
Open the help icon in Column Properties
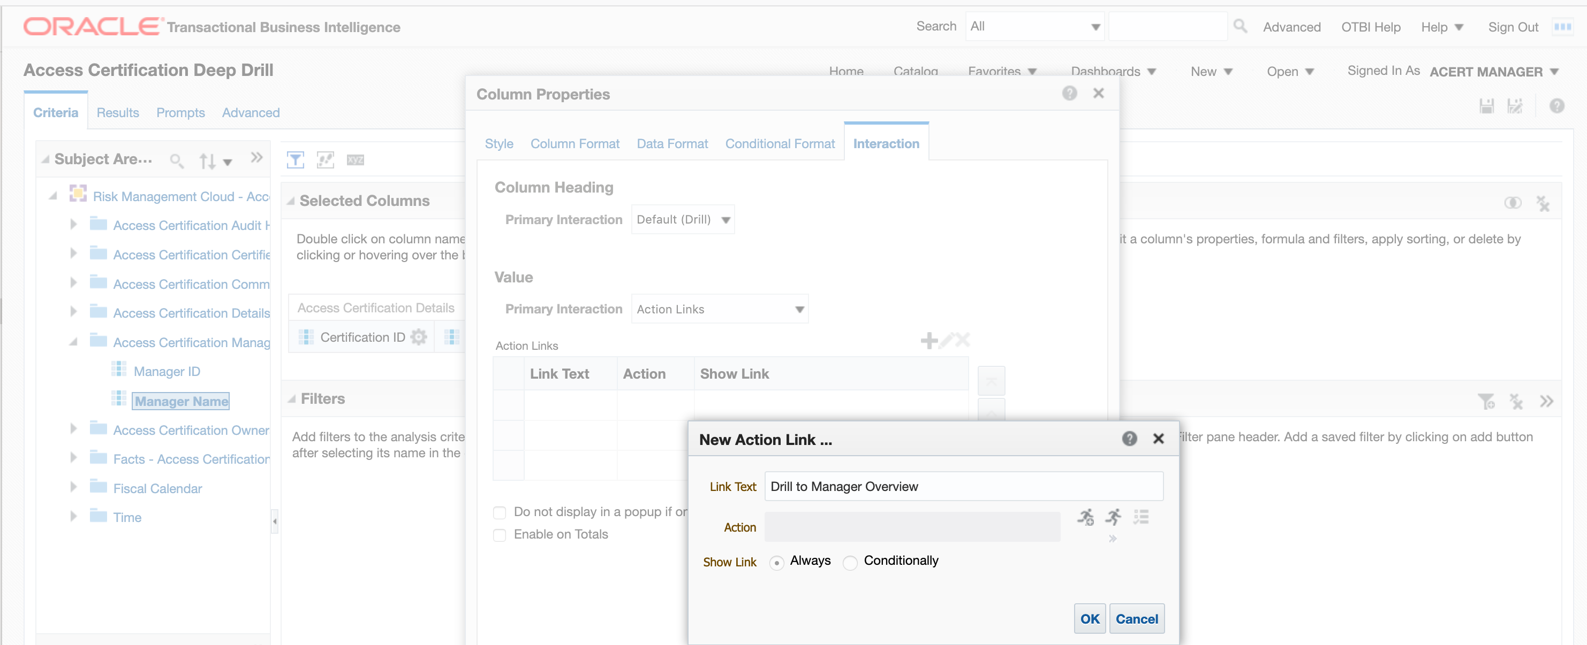click(x=1069, y=93)
